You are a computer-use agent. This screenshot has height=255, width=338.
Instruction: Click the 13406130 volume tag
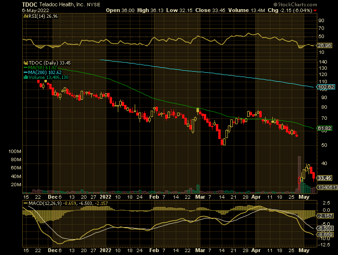pyautogui.click(x=325, y=187)
